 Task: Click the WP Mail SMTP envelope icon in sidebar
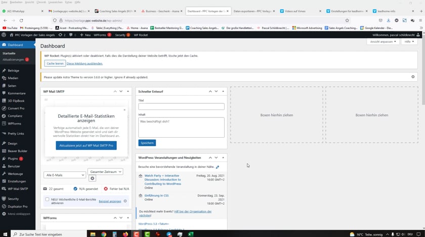4,189
